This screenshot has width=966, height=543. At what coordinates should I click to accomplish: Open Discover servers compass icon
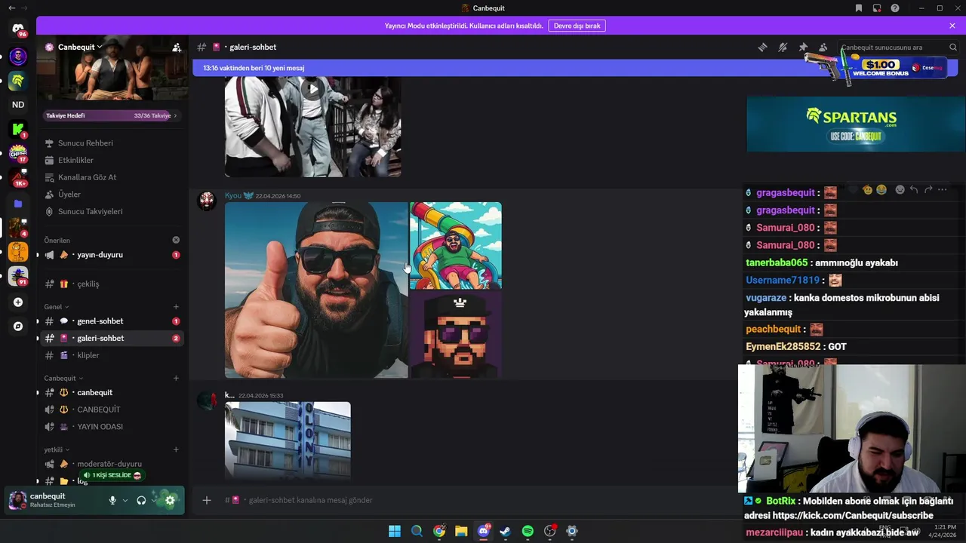(18, 327)
